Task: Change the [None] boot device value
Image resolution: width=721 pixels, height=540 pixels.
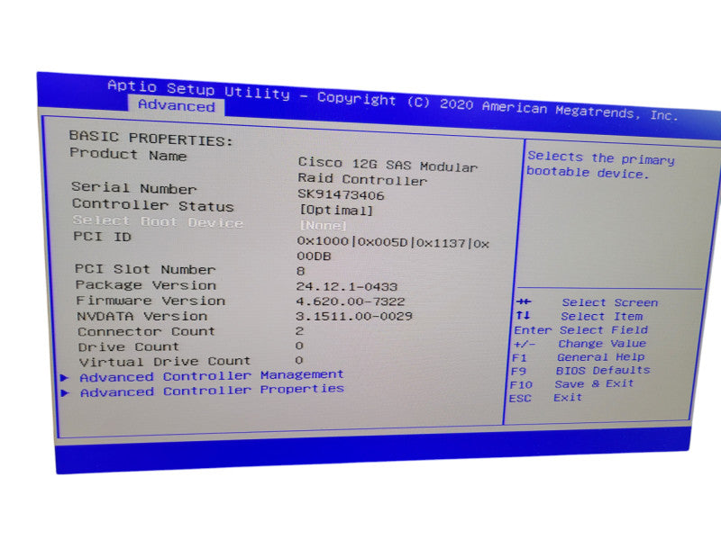Action: (x=323, y=225)
